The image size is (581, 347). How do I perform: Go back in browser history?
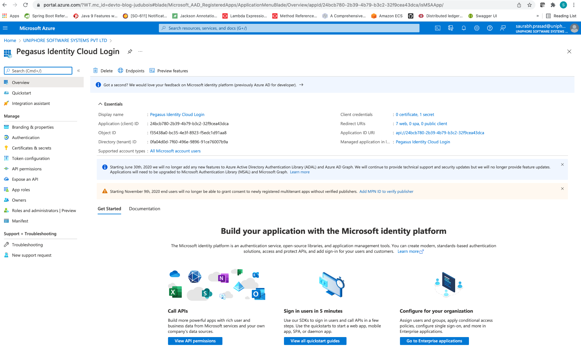tap(5, 5)
